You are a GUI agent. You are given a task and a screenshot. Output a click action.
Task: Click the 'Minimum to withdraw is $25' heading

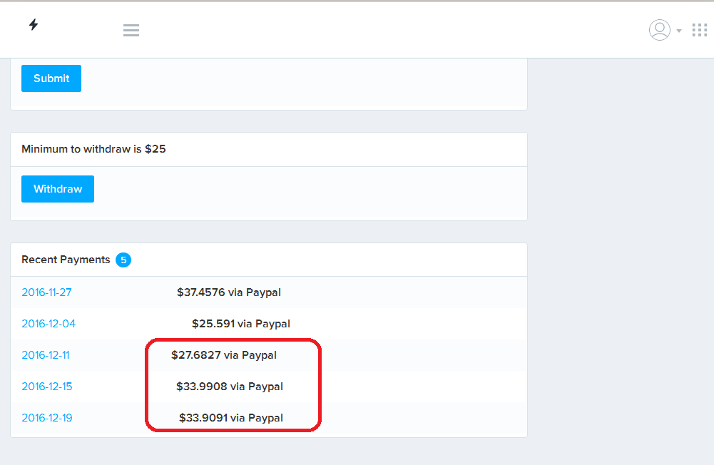pyautogui.click(x=93, y=149)
